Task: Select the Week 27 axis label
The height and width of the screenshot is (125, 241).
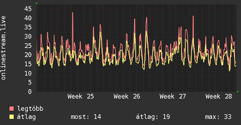Action: tap(173, 97)
